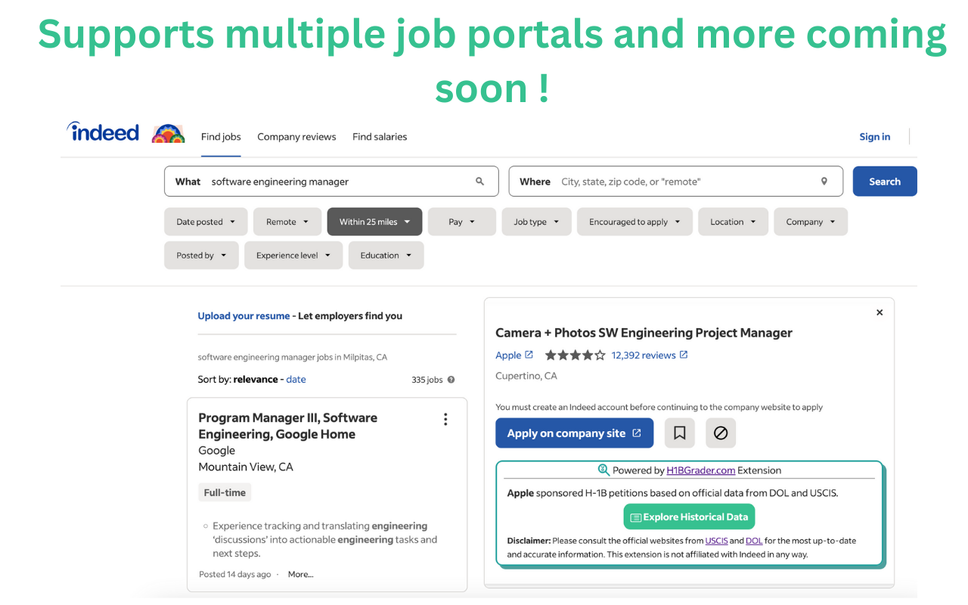968x605 pixels.
Task: Open the Find jobs tab
Action: (x=221, y=137)
